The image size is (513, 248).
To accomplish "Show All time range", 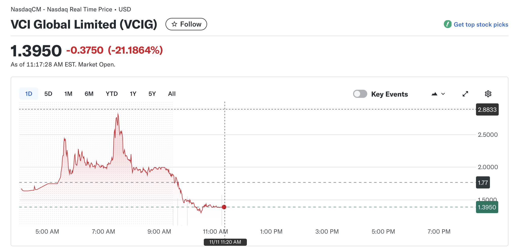I will click(x=172, y=94).
